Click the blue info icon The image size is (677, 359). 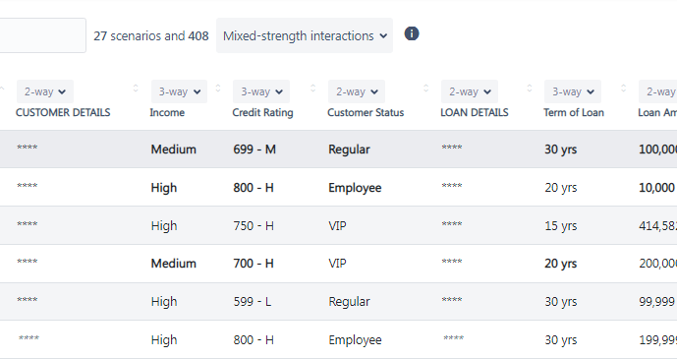(x=412, y=33)
